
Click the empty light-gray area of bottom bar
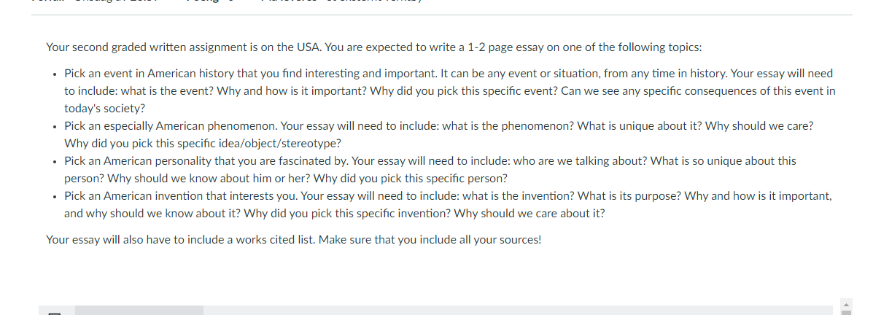pyautogui.click(x=518, y=311)
